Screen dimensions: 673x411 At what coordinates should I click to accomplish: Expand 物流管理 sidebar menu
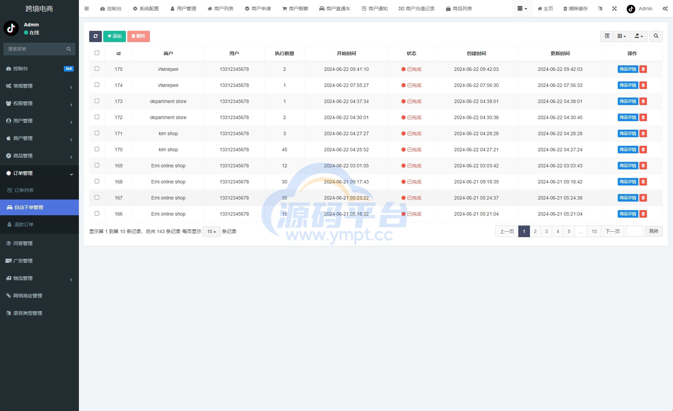(39, 279)
